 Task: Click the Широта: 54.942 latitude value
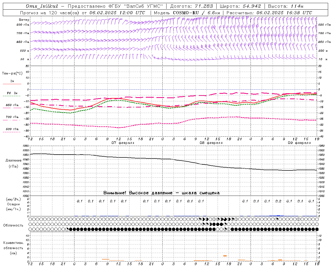coord(240,6)
